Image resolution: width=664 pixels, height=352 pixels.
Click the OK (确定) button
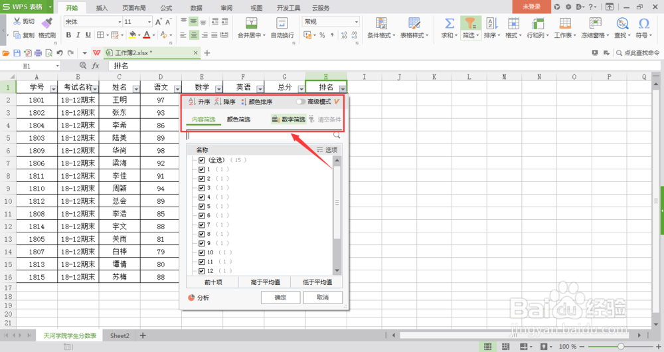280,298
